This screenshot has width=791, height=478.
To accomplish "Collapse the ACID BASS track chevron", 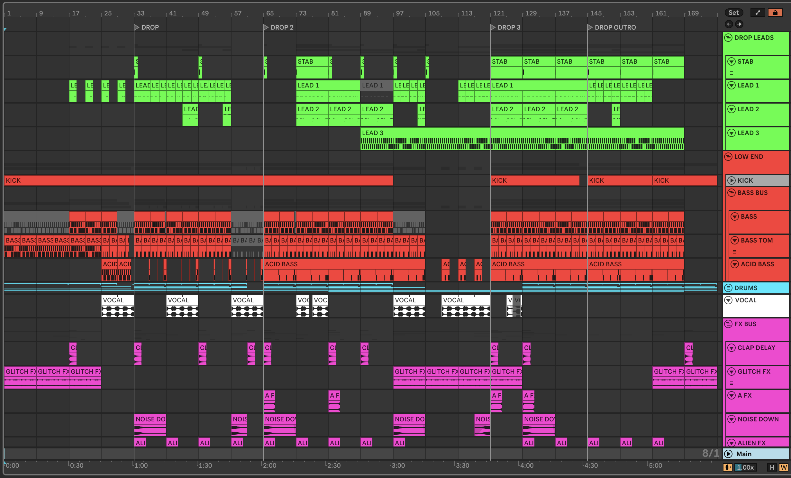I will pos(735,264).
